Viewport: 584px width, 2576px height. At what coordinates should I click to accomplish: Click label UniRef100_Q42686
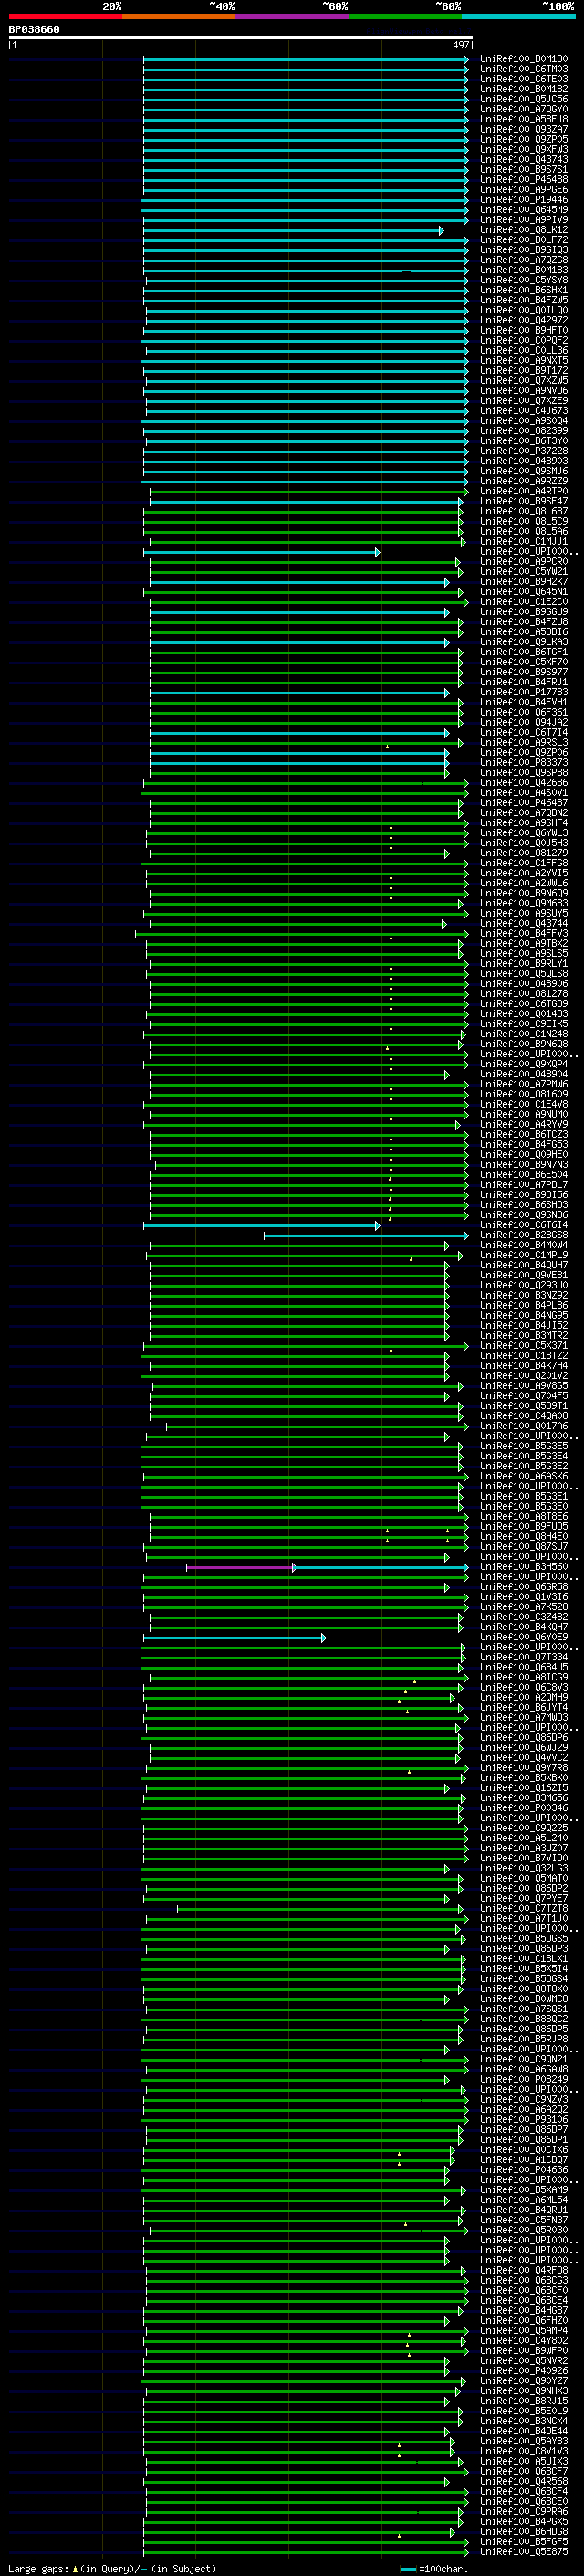(523, 783)
